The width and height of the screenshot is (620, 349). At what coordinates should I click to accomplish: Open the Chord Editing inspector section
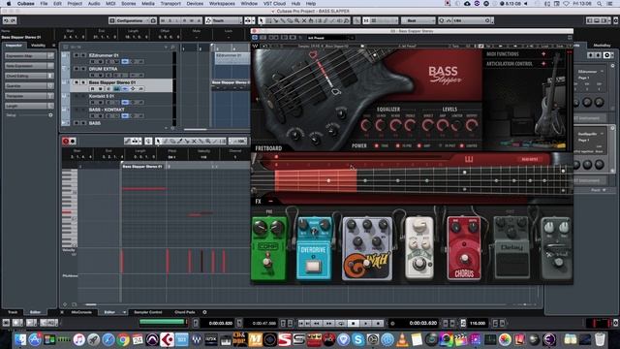coord(30,76)
